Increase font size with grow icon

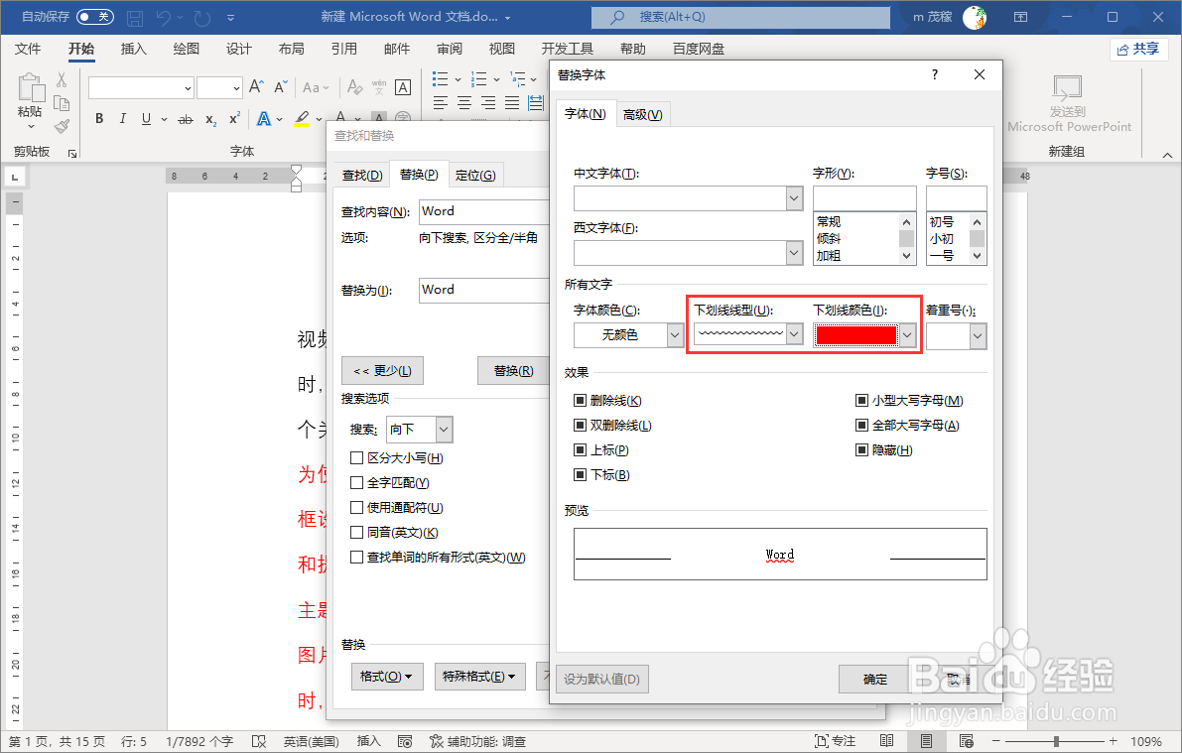tap(256, 86)
